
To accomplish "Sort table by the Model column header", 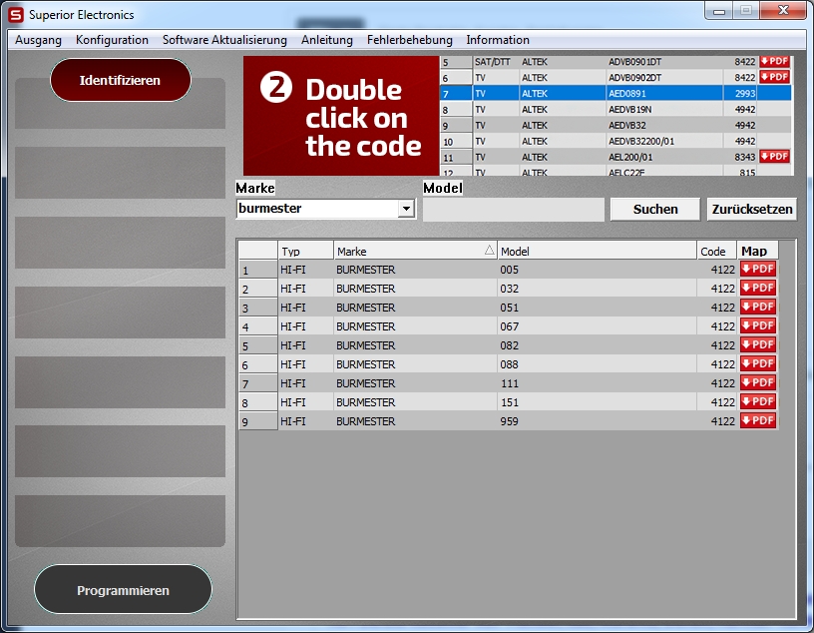I will tap(596, 252).
